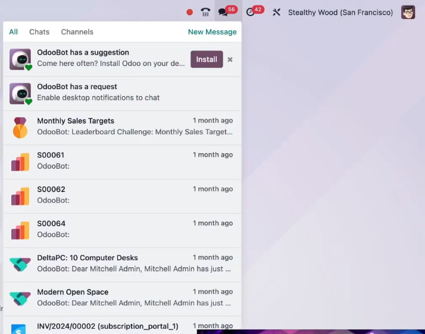
Task: Open the activities clock icon
Action: (x=250, y=12)
